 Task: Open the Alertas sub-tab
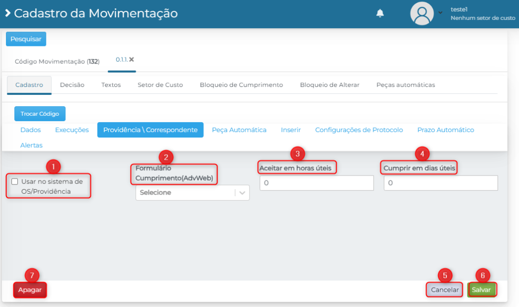coord(32,145)
